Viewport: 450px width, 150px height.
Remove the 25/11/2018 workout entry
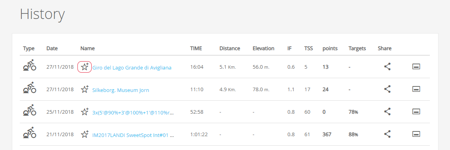tap(416, 112)
